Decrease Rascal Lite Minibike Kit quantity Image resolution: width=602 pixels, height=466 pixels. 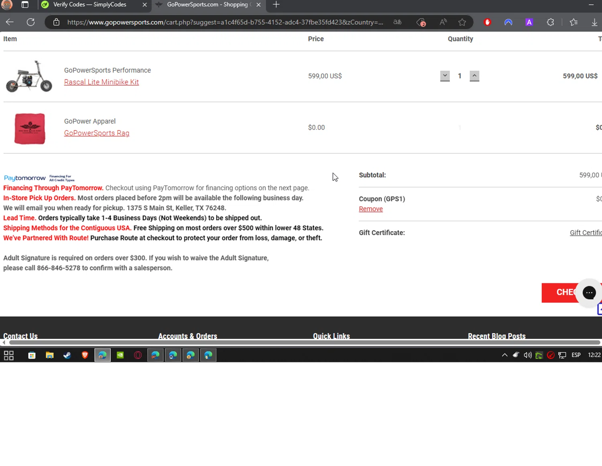coord(445,76)
